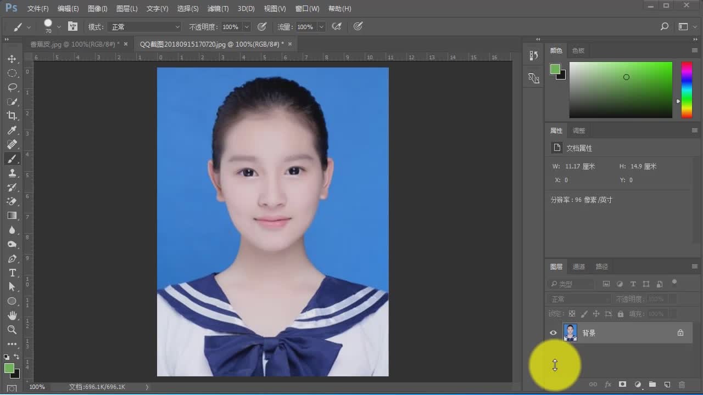Select the Path Selection tool
Image resolution: width=703 pixels, height=395 pixels.
[x=12, y=287]
